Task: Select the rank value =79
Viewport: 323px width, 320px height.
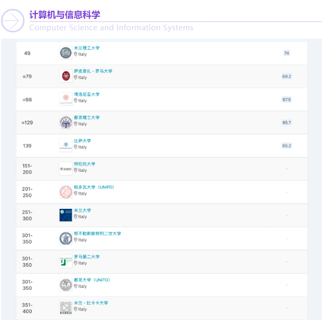Action: [x=27, y=76]
